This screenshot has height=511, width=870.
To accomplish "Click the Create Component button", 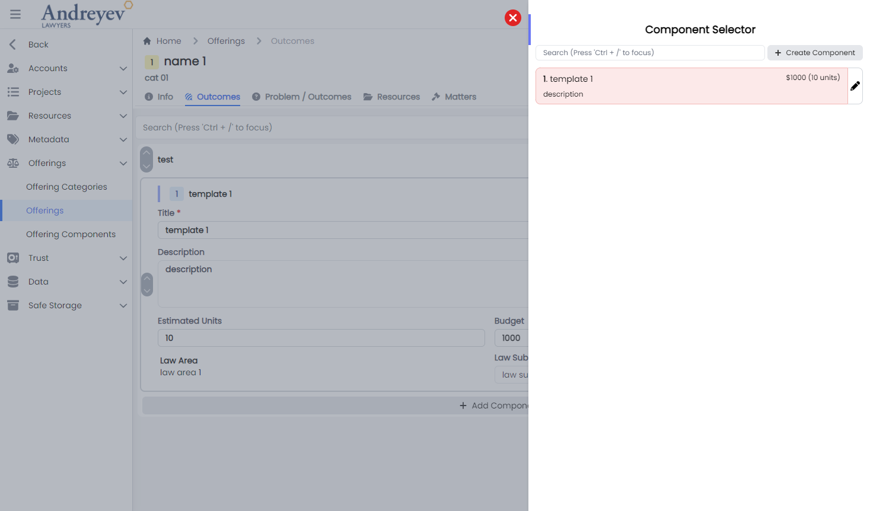I will click(815, 53).
